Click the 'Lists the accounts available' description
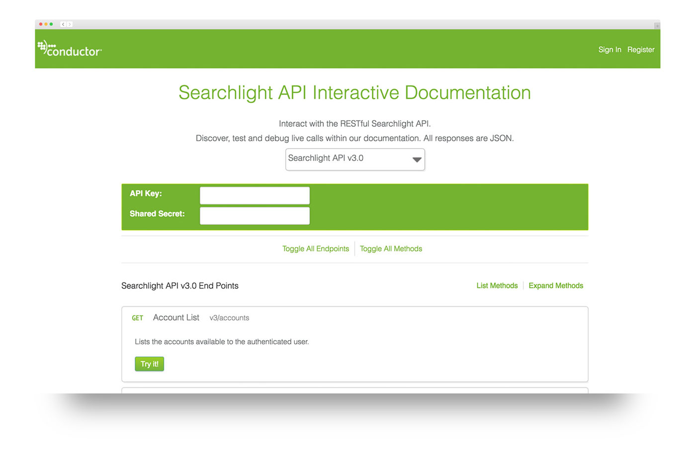This screenshot has height=454, width=696. [x=222, y=342]
